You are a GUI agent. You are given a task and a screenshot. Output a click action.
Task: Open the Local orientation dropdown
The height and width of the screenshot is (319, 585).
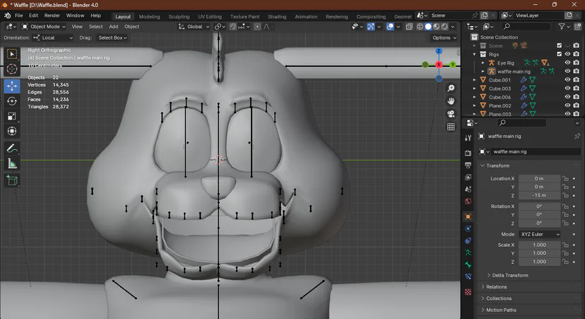click(53, 38)
